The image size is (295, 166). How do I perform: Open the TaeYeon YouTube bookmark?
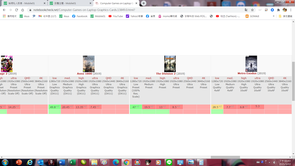click(x=228, y=16)
